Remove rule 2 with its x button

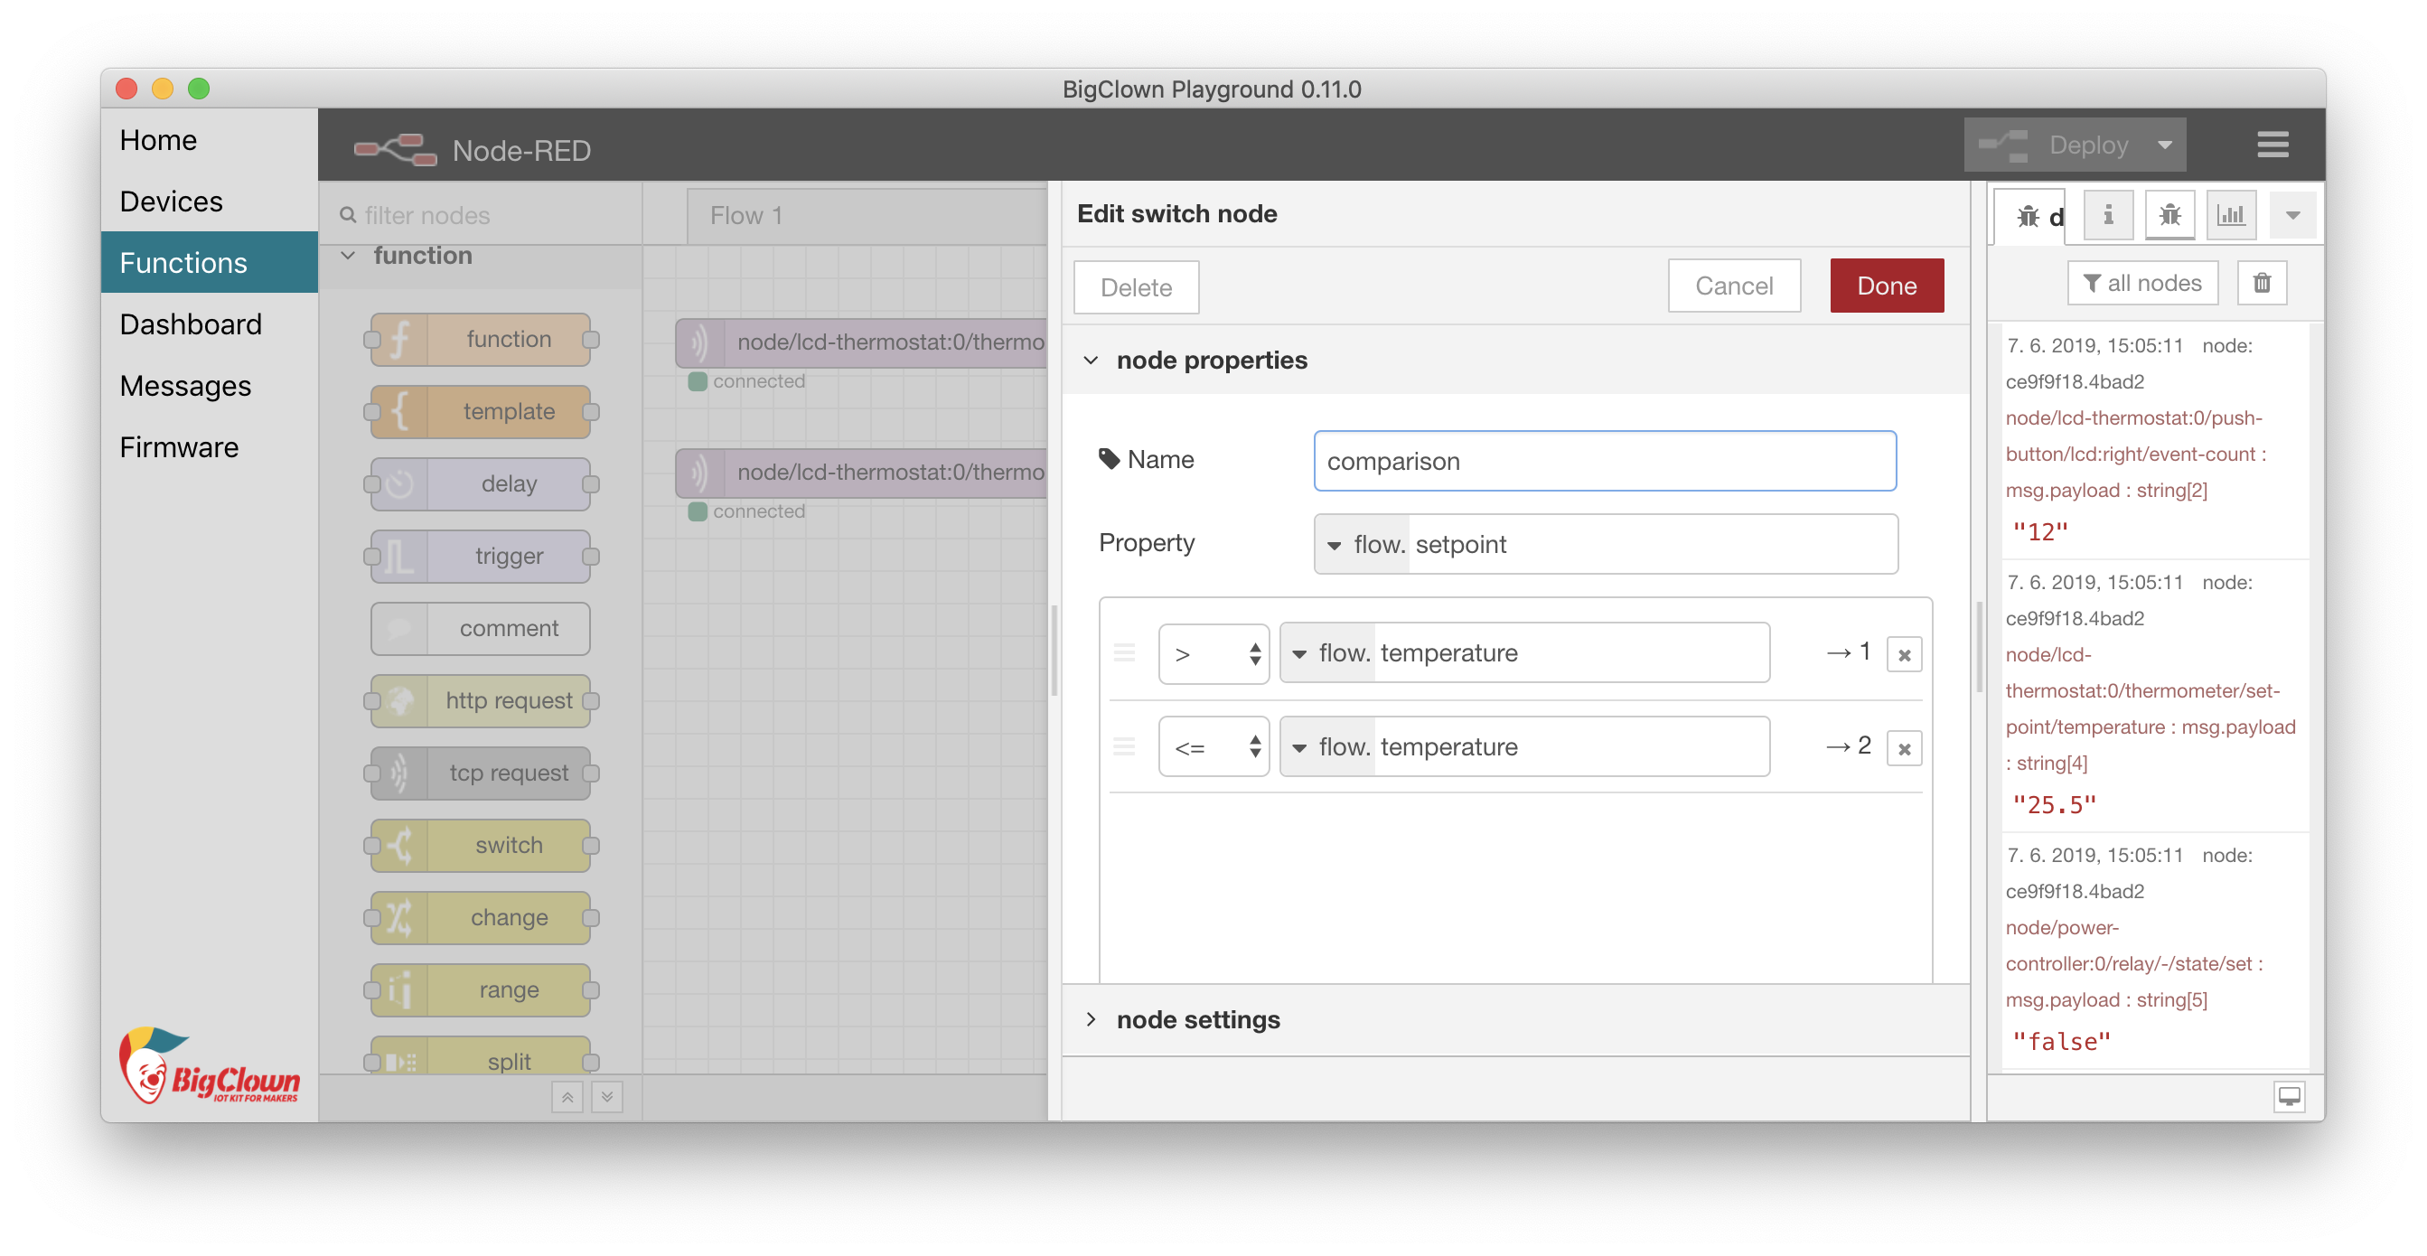pos(1903,749)
